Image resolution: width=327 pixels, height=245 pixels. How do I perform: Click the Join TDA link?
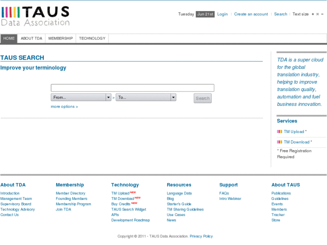63,209
